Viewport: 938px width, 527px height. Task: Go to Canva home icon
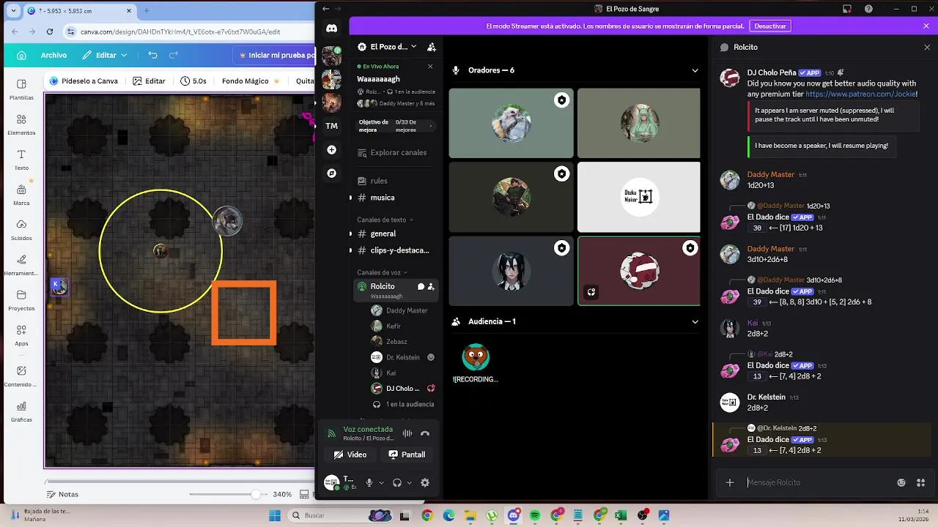[21, 55]
